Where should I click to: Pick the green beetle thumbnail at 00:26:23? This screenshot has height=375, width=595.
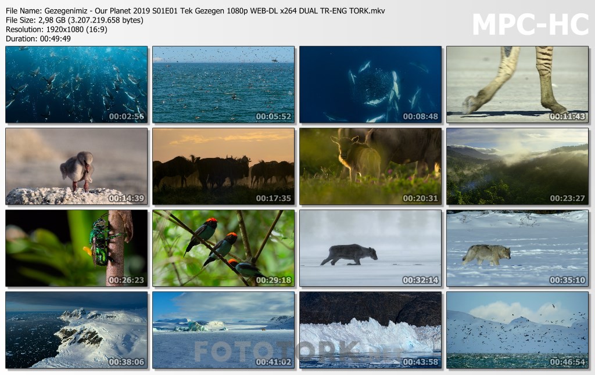[x=76, y=248]
